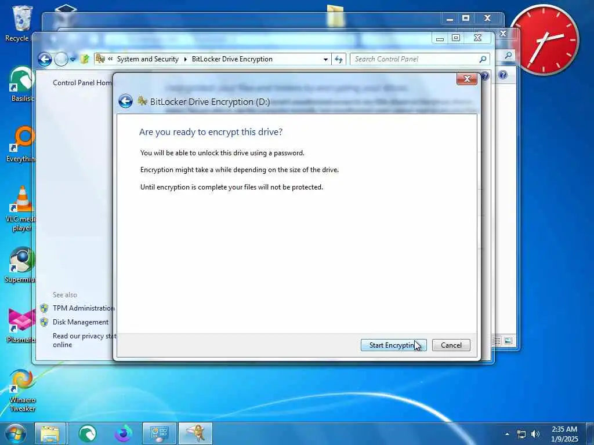
Task: Open Windows Explorer from the taskbar
Action: (x=50, y=433)
